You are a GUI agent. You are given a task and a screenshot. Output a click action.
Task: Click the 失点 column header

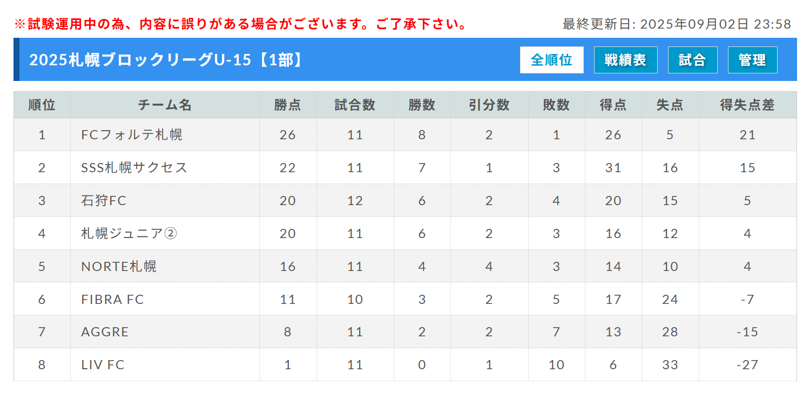click(670, 105)
